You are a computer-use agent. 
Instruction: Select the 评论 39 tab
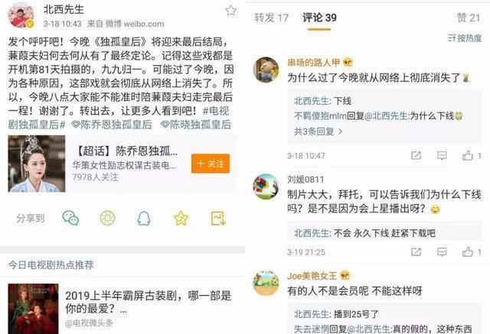(x=319, y=18)
